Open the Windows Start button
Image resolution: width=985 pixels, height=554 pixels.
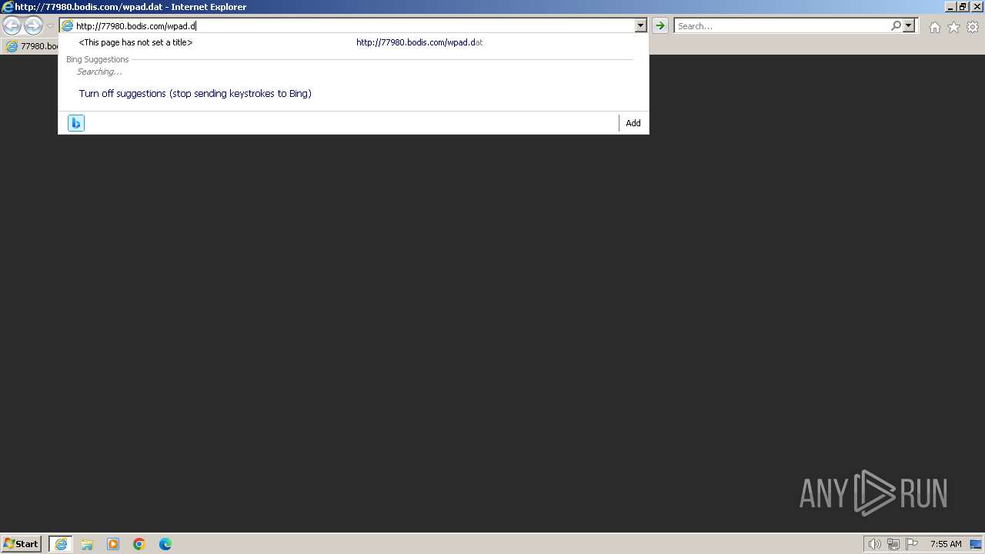tap(22, 543)
